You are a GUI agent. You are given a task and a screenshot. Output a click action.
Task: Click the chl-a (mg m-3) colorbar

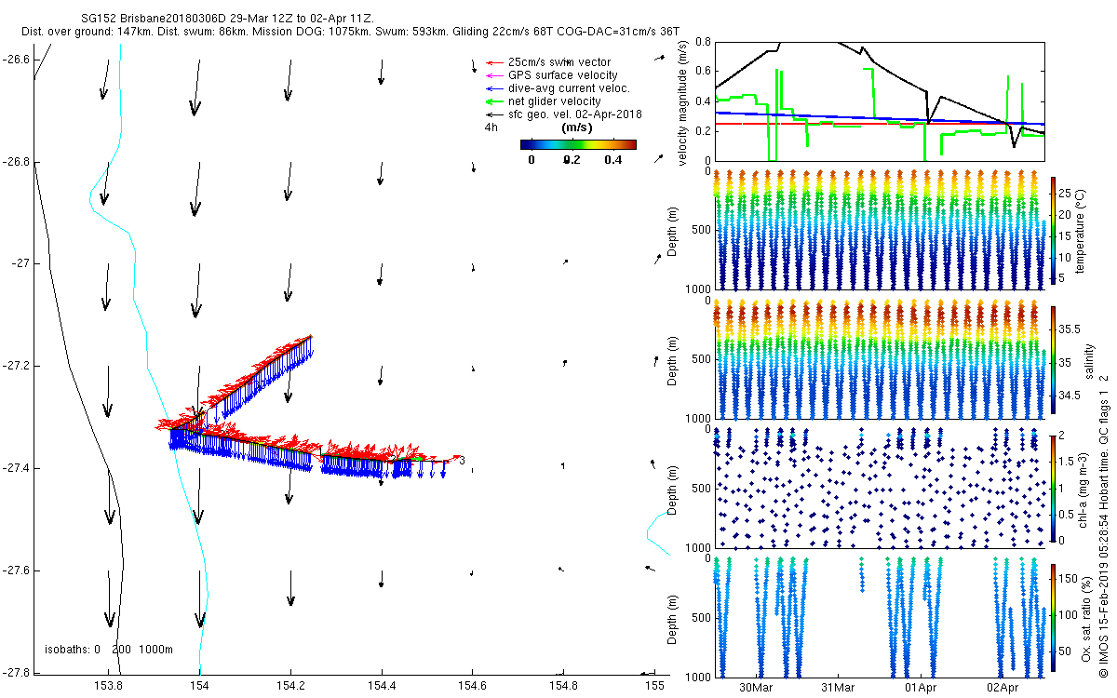point(1054,487)
